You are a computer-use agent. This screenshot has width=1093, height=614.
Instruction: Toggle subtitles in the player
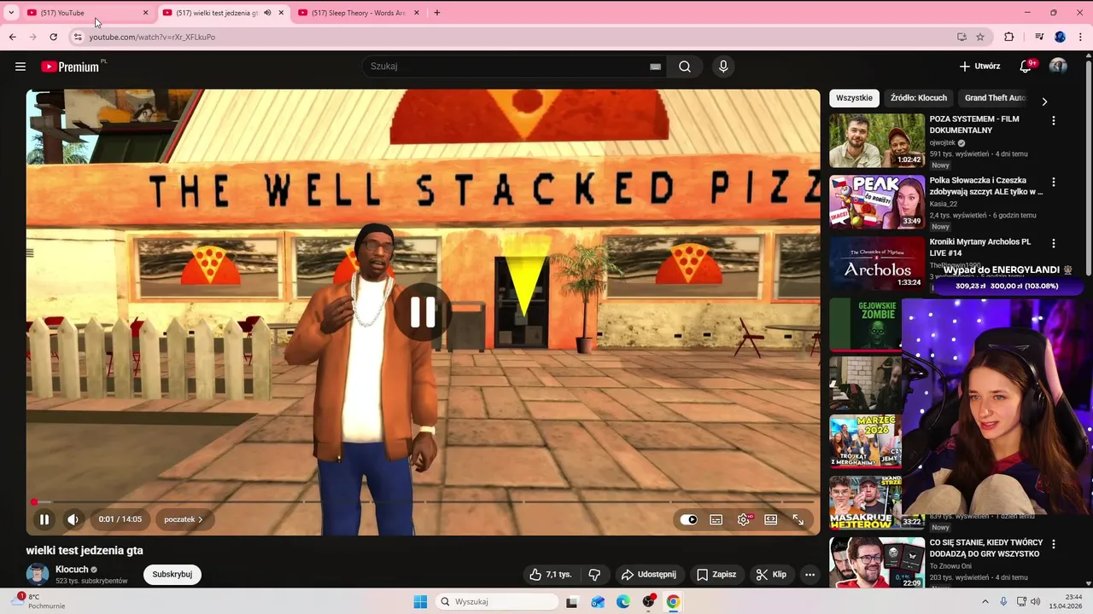click(716, 519)
